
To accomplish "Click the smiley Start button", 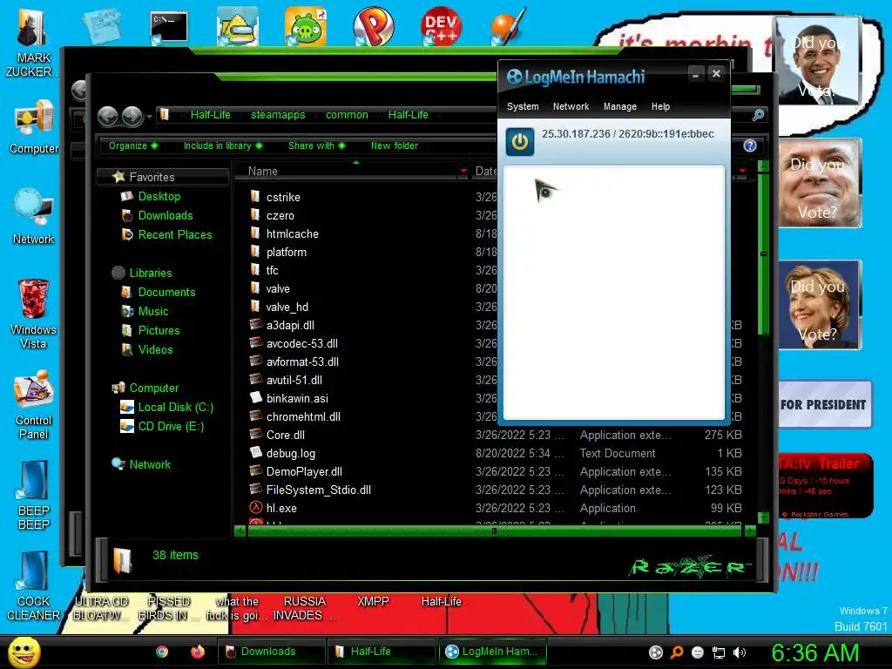I will click(24, 652).
